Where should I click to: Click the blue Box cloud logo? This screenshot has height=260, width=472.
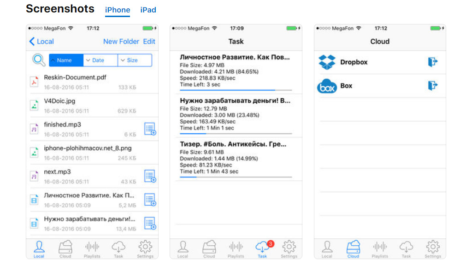coord(327,86)
